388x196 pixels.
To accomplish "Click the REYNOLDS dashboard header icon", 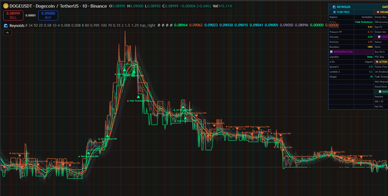I will (x=334, y=7).
